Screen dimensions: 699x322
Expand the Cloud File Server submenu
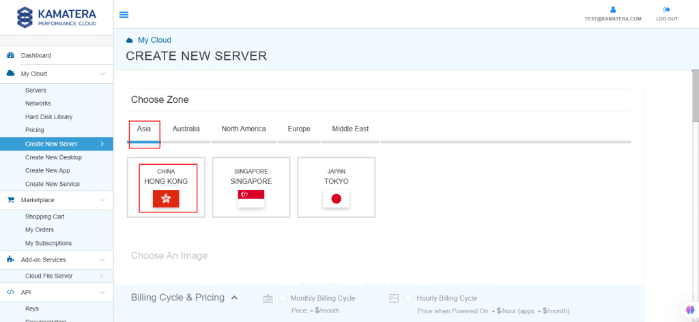pyautogui.click(x=102, y=276)
